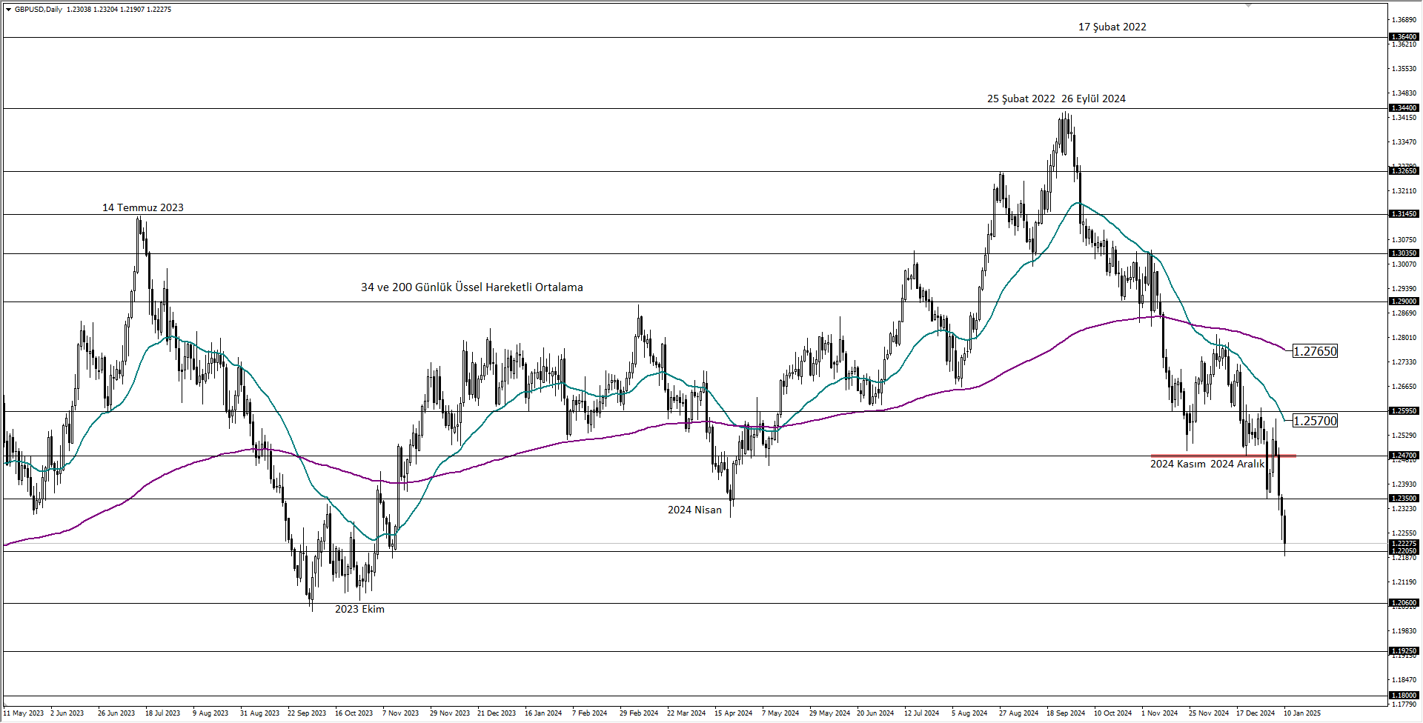Click the '26 Jun 2023' date on time axis

point(116,713)
